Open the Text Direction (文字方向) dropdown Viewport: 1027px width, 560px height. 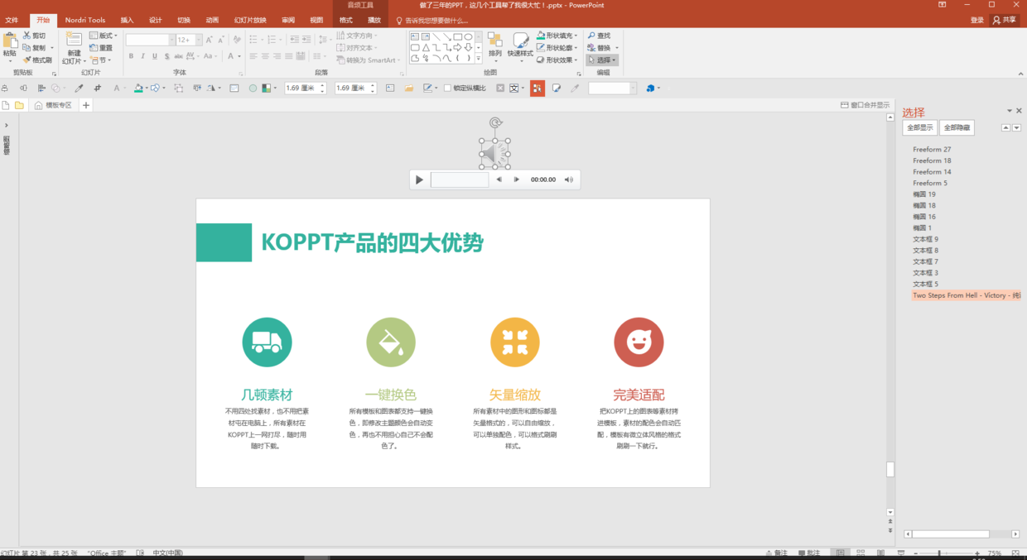click(358, 36)
